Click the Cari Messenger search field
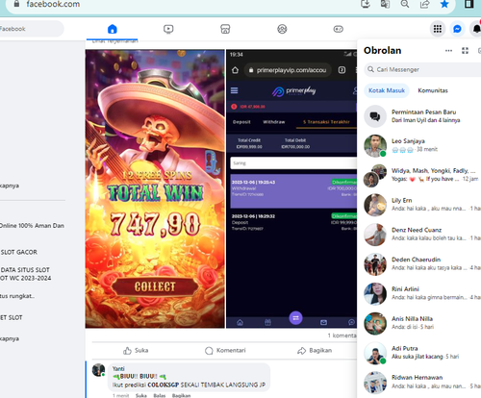 (x=422, y=69)
